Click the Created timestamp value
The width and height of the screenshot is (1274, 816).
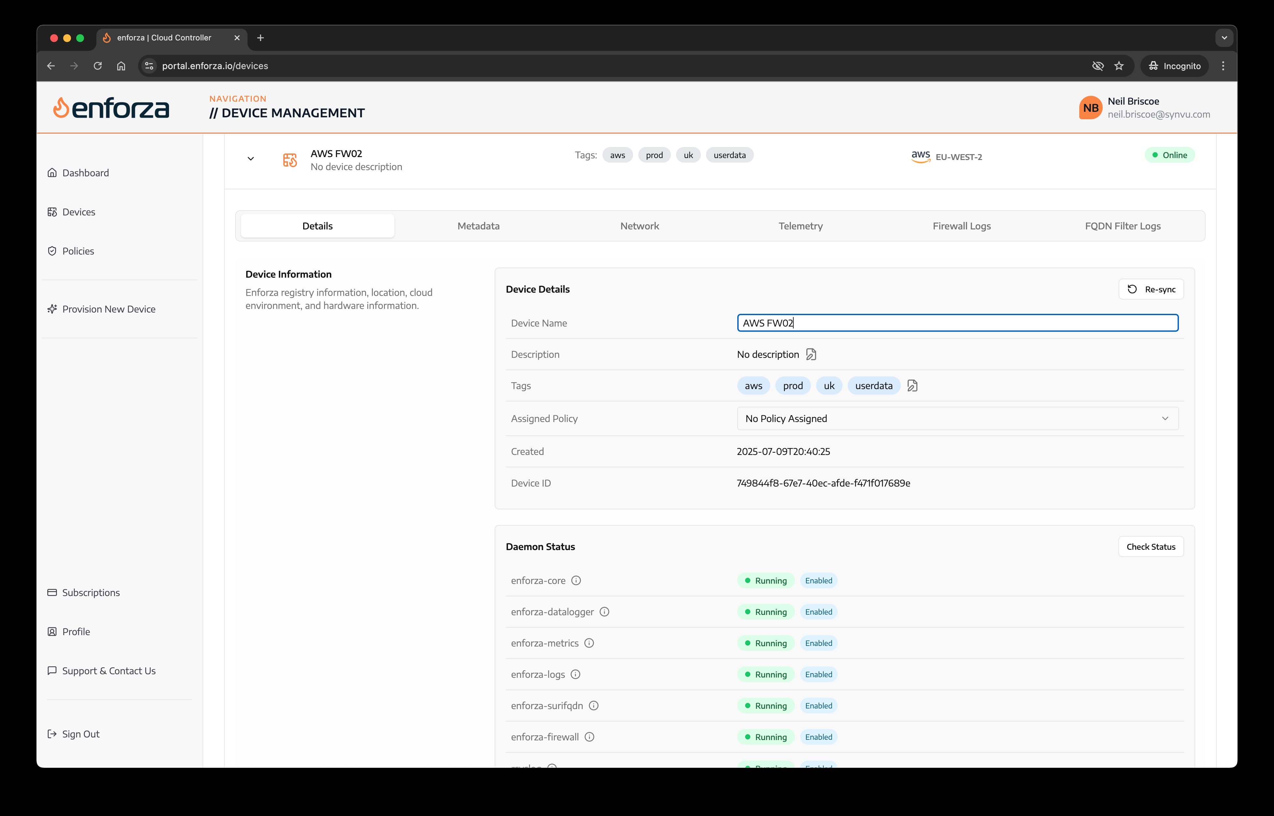[784, 451]
